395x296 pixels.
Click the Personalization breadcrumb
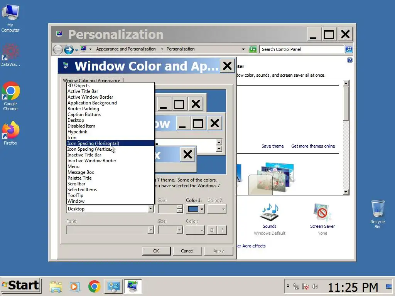pos(181,49)
